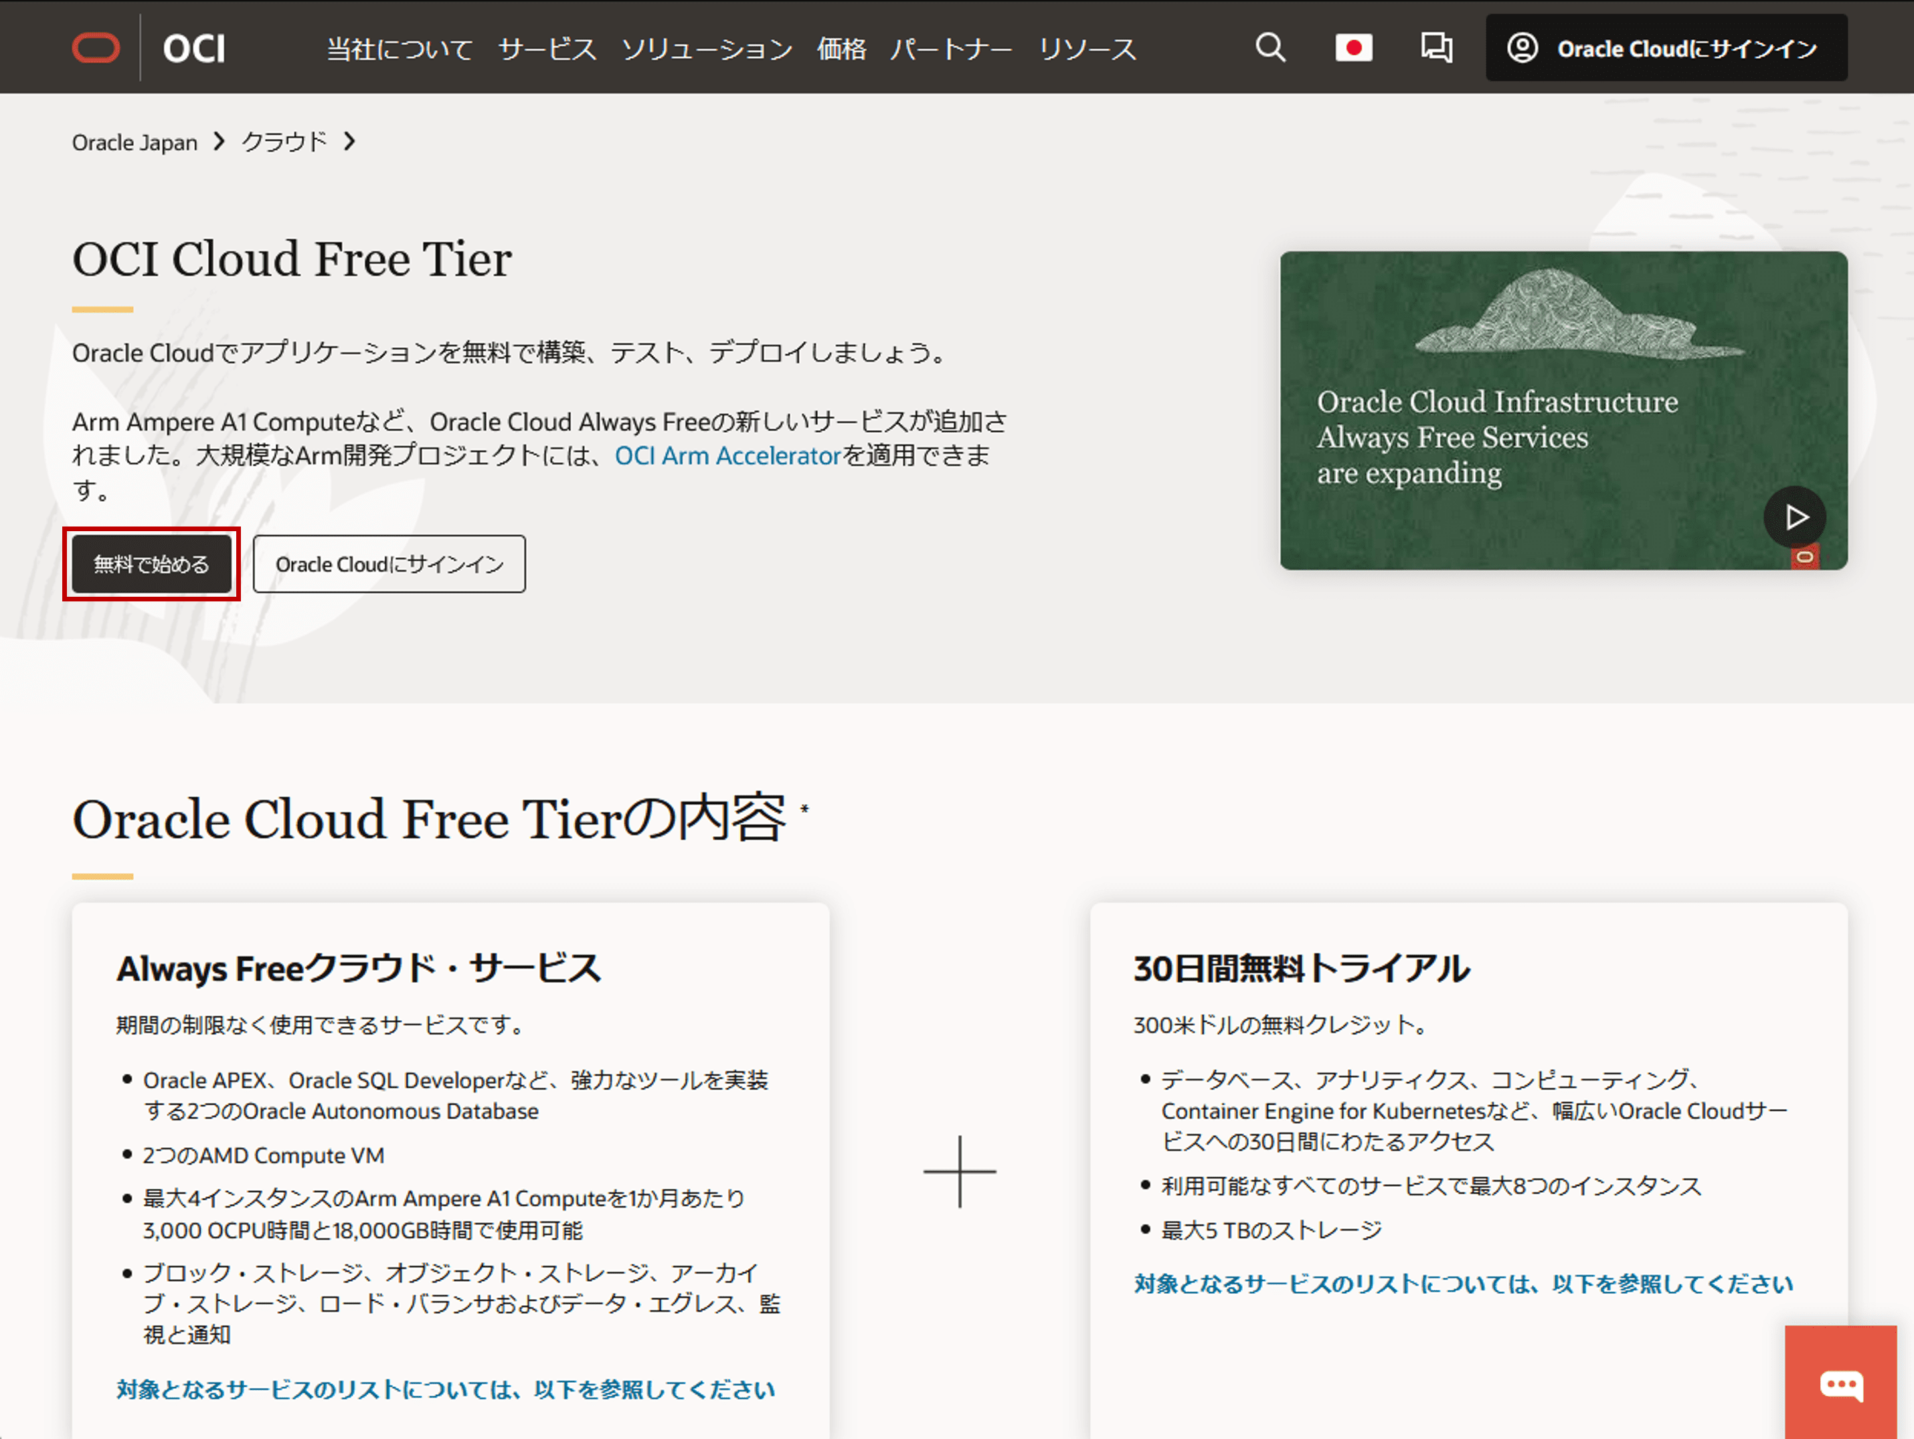Click the Container Engine for Kubernetes bullet
Image resolution: width=1914 pixels, height=1439 pixels.
pyautogui.click(x=1474, y=1111)
